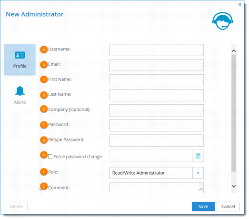Click the form scrollbar down arrow
249x219 pixels.
(234, 186)
